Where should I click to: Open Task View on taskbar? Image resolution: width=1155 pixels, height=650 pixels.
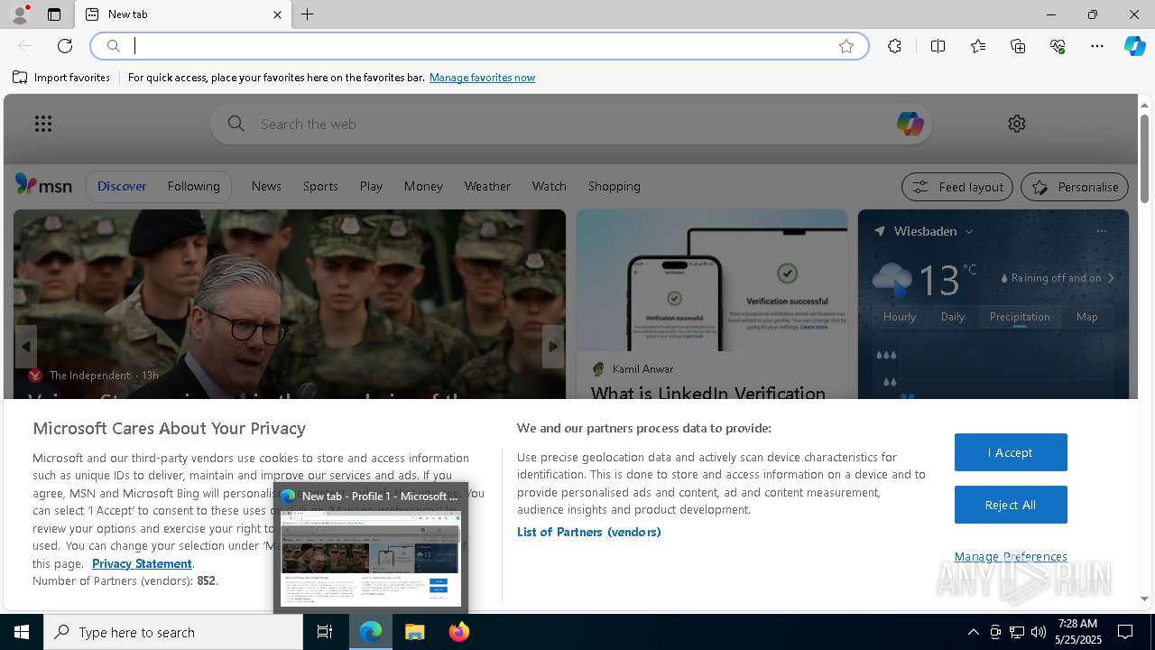325,632
